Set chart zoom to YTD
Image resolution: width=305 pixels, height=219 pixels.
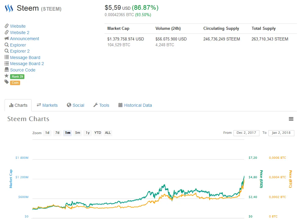(98, 133)
